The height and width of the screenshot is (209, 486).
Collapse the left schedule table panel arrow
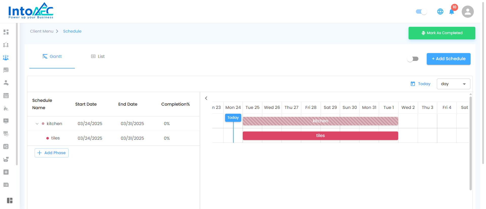(x=206, y=98)
